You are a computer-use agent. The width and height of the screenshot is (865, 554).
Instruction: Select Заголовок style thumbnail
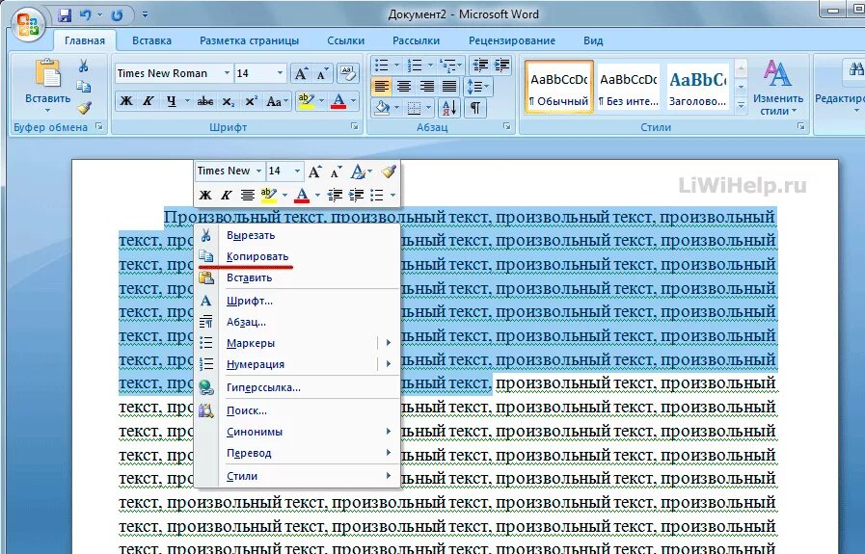[x=698, y=87]
